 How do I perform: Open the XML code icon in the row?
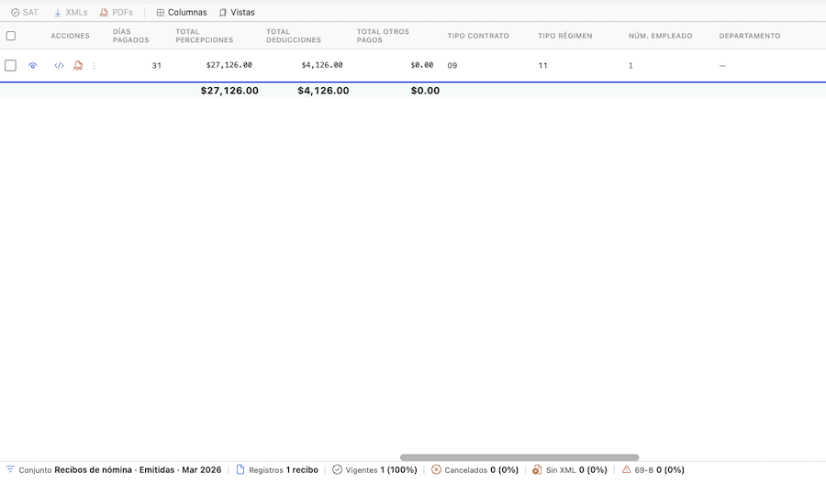click(x=59, y=66)
